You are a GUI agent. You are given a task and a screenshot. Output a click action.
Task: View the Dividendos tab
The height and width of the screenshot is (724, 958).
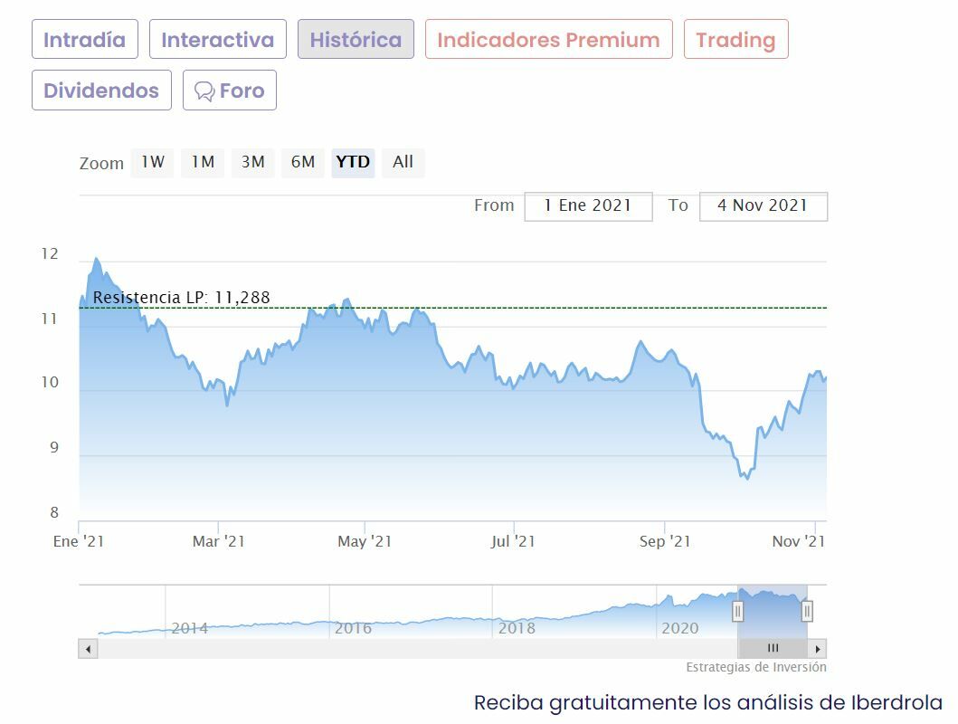(x=101, y=90)
